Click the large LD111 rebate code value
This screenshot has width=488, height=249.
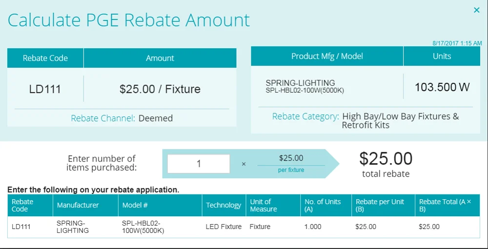point(45,89)
